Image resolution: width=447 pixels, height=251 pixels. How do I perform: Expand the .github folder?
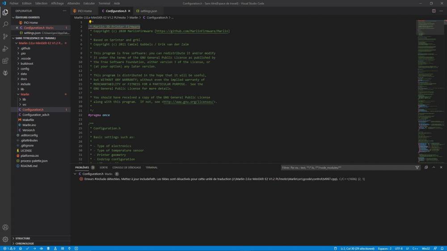tap(18, 48)
